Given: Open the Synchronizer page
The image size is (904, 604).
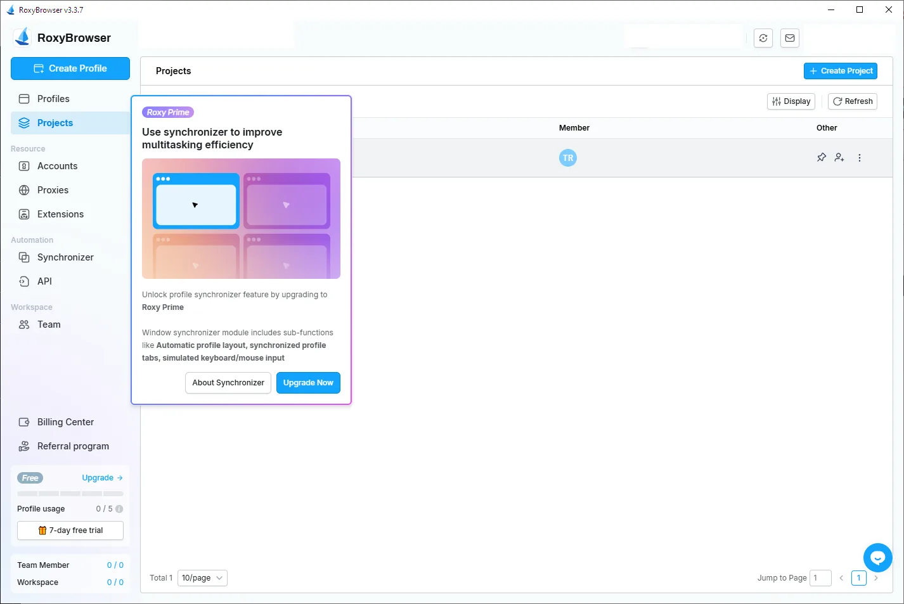Looking at the screenshot, I should click(70, 257).
